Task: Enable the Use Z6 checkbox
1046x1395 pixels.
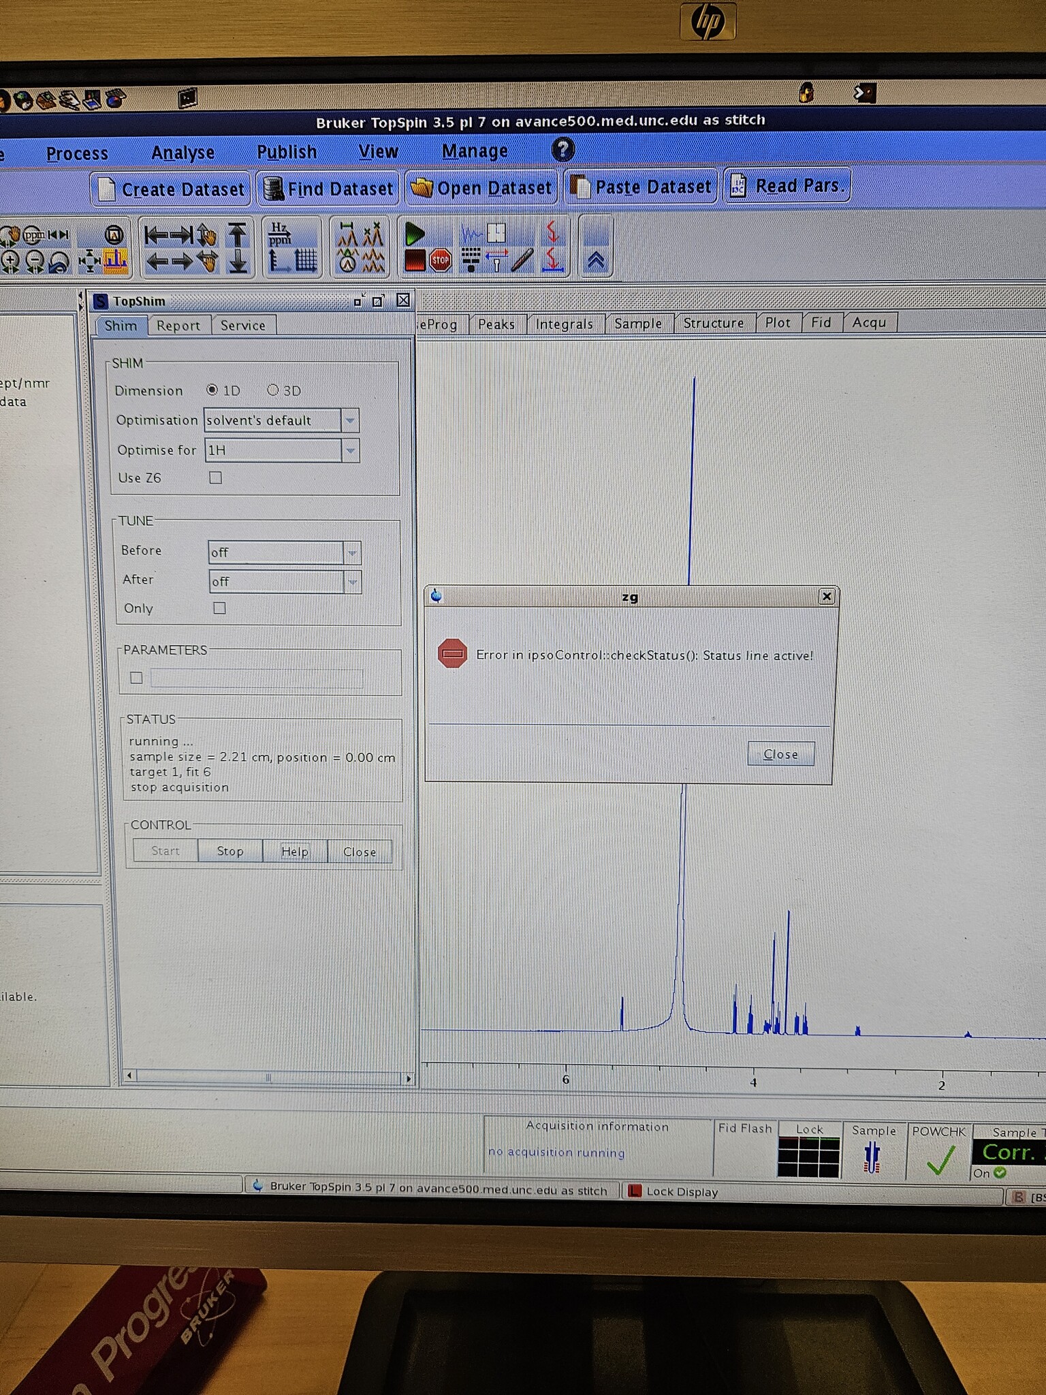Action: (x=216, y=478)
